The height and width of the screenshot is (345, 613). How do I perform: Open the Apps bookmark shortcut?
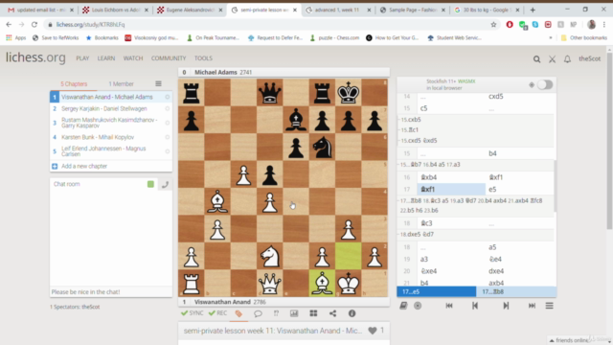pos(15,38)
